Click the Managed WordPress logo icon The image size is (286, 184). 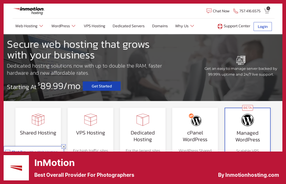point(247,120)
